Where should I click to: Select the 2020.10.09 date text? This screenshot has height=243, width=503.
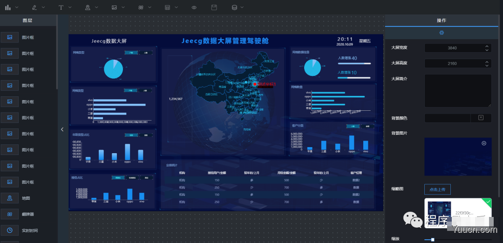tap(345, 44)
